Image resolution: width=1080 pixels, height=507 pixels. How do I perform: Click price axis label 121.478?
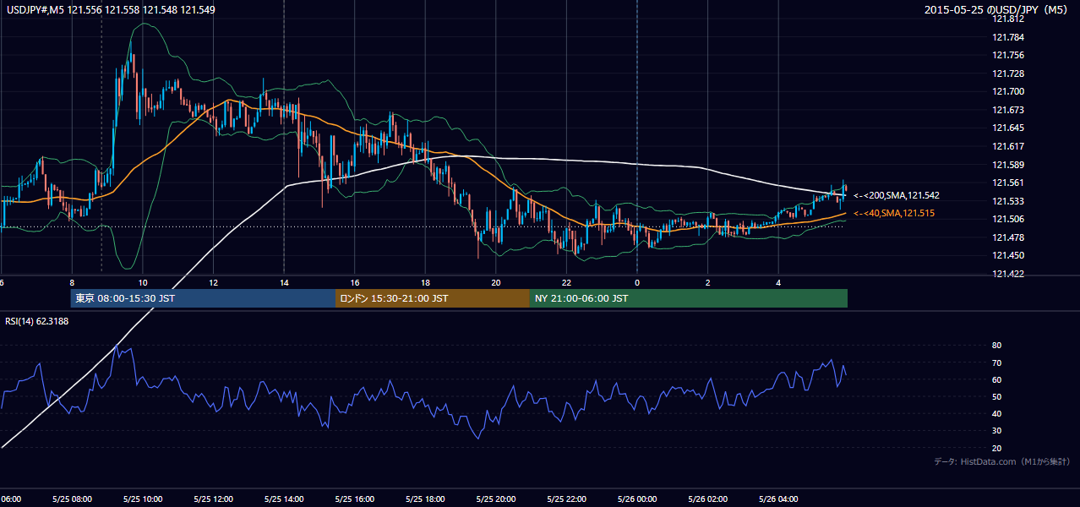(1008, 237)
